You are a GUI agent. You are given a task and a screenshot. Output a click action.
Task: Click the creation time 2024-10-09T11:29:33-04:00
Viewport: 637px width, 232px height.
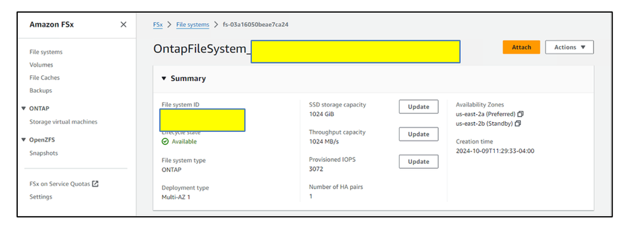[x=495, y=151]
